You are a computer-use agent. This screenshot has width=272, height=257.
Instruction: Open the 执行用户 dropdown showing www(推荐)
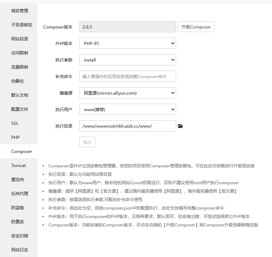tap(128, 109)
